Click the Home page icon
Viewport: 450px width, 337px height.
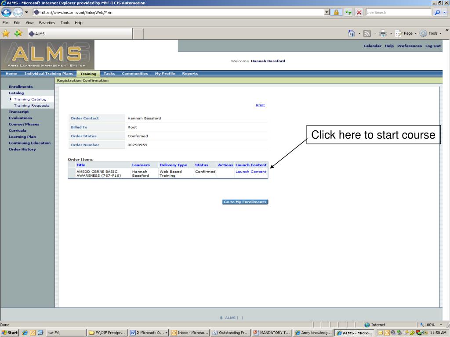coord(351,33)
